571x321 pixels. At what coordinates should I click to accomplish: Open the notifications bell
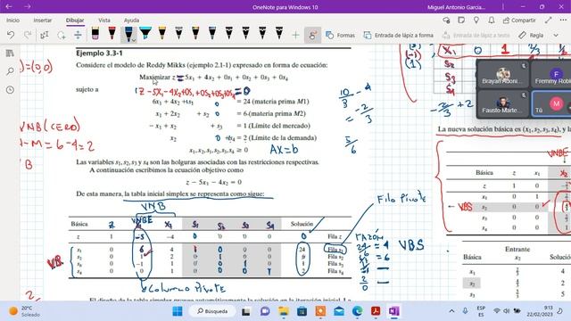pyautogui.click(x=492, y=21)
